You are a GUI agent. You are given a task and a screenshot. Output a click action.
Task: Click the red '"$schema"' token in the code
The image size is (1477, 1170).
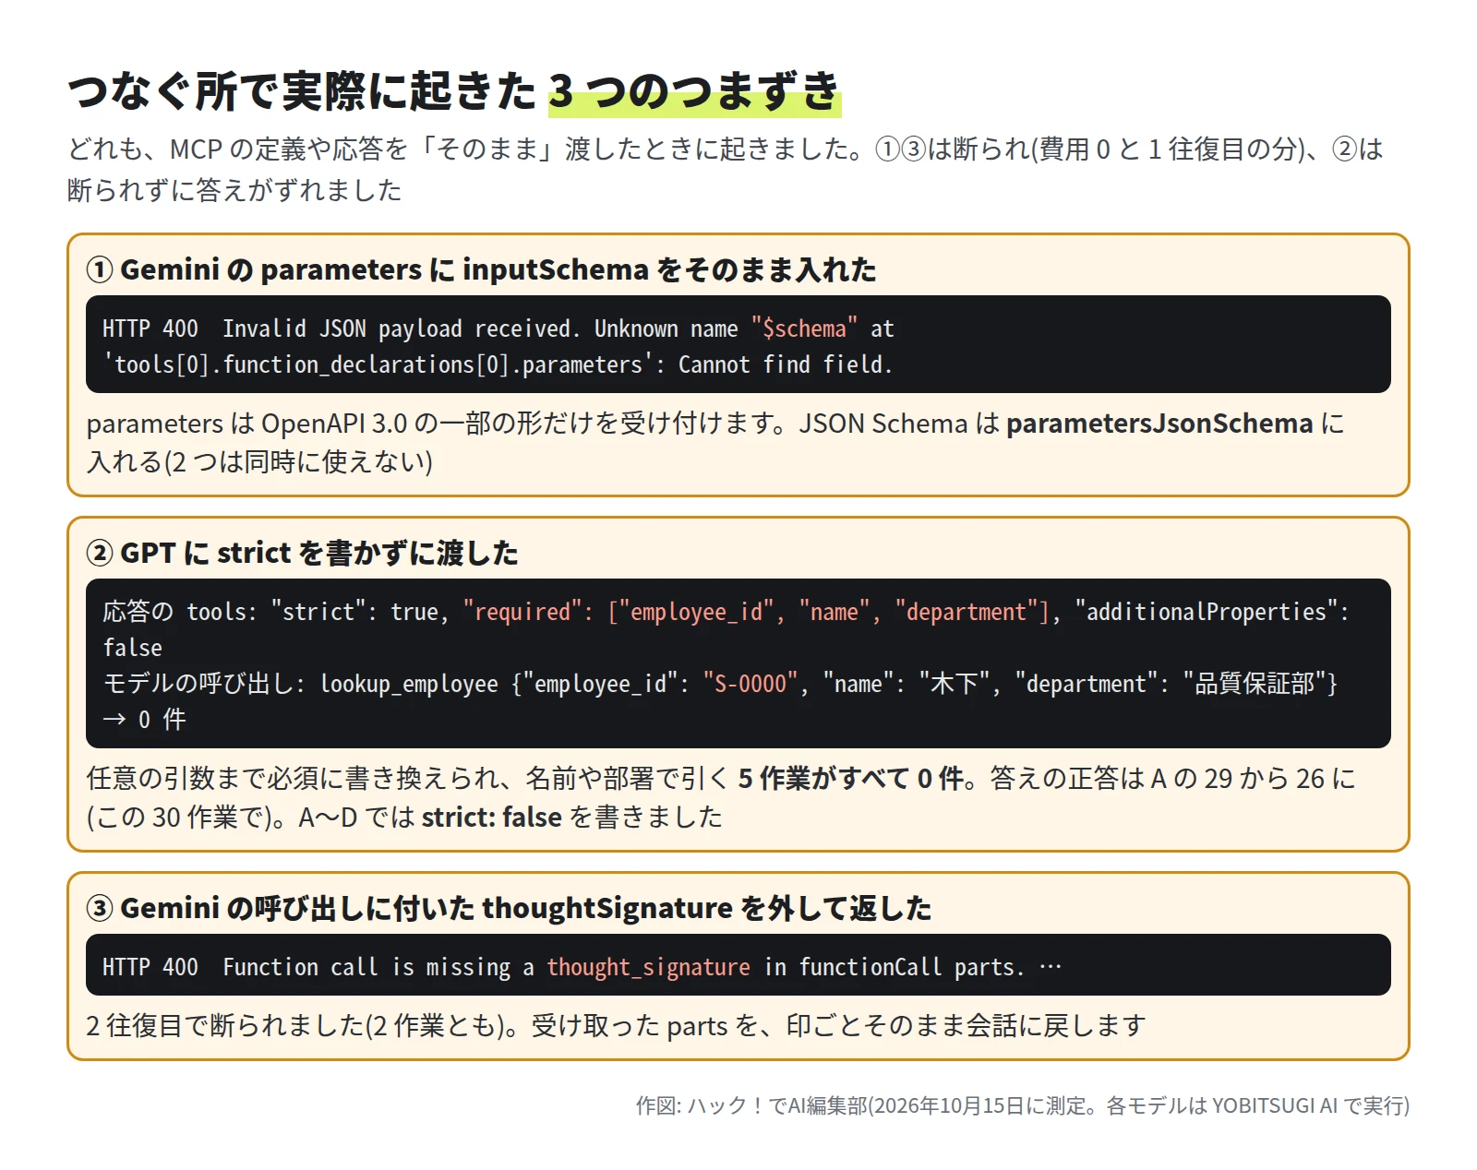(804, 328)
